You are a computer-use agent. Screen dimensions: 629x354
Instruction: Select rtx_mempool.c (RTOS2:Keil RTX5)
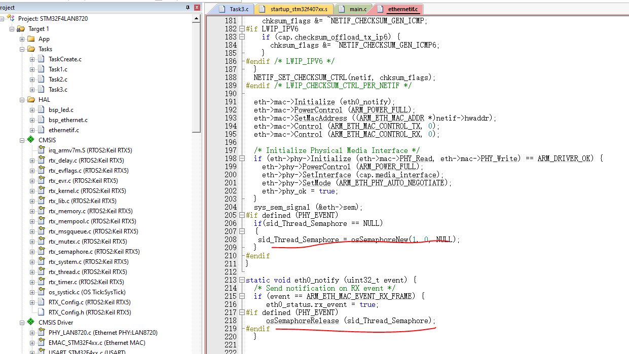point(92,221)
